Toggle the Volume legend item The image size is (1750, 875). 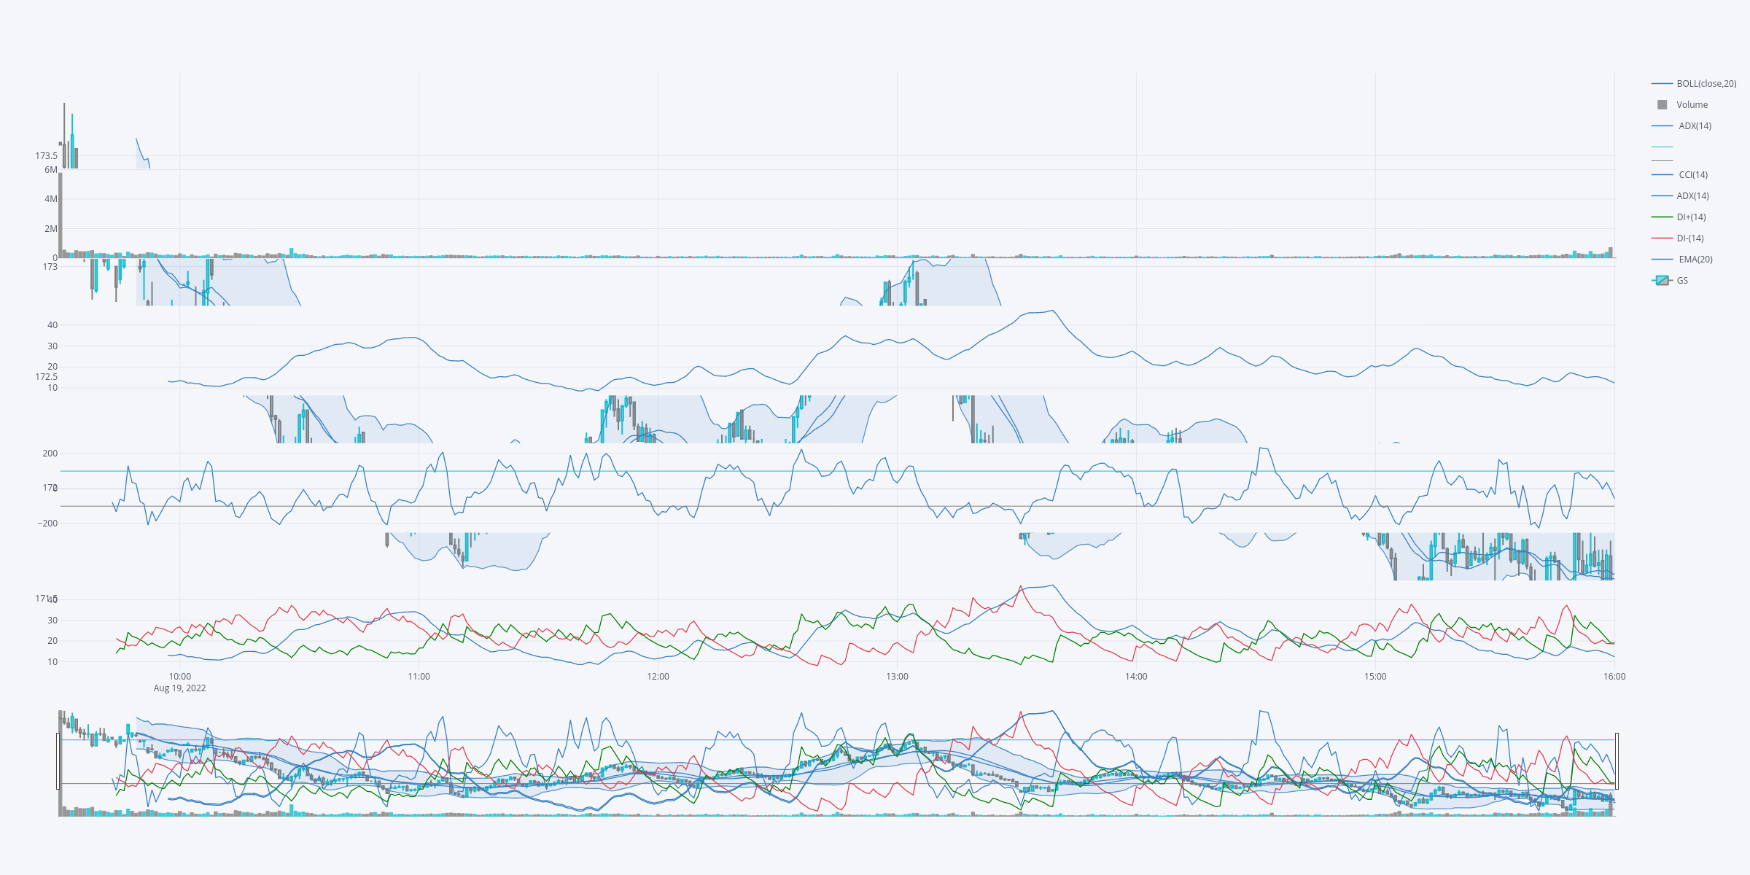click(1692, 105)
